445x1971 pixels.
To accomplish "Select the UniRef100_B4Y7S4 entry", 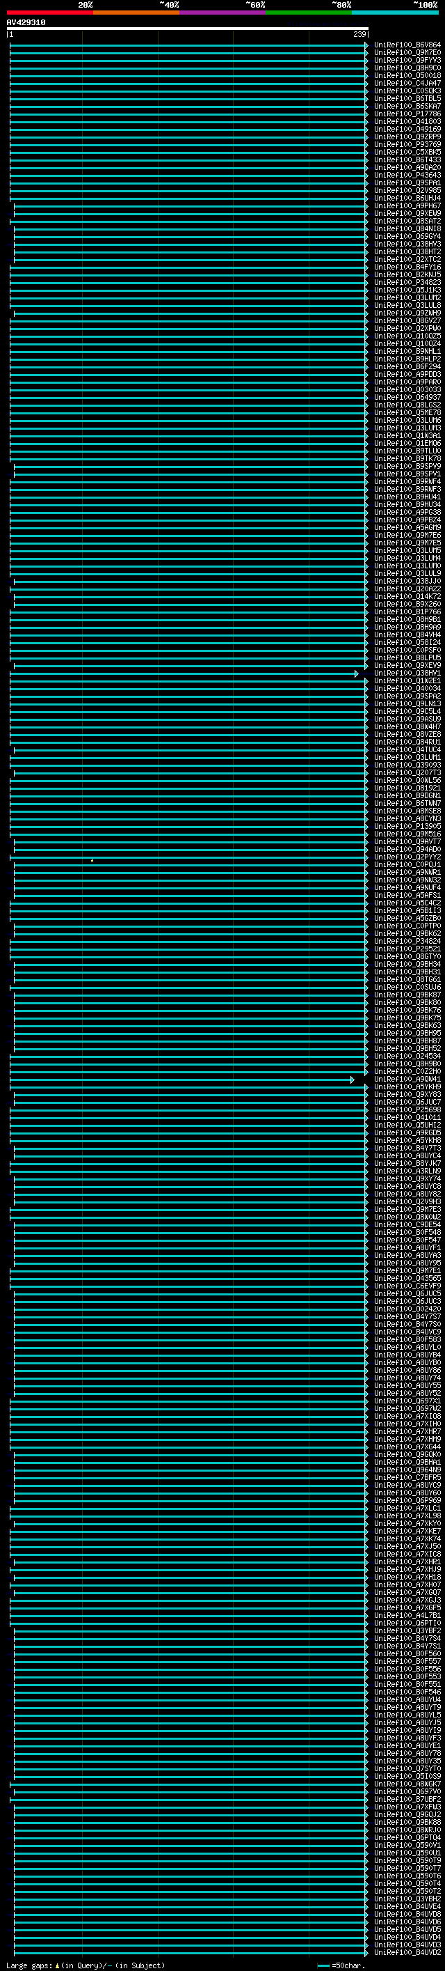I will coord(407,1638).
